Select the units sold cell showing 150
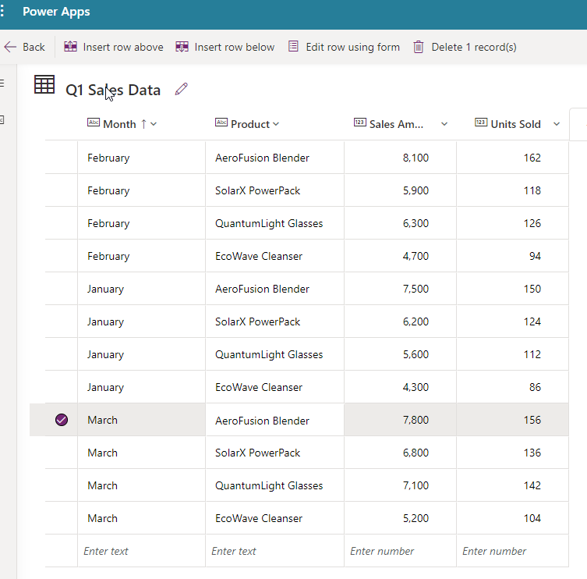 512,289
